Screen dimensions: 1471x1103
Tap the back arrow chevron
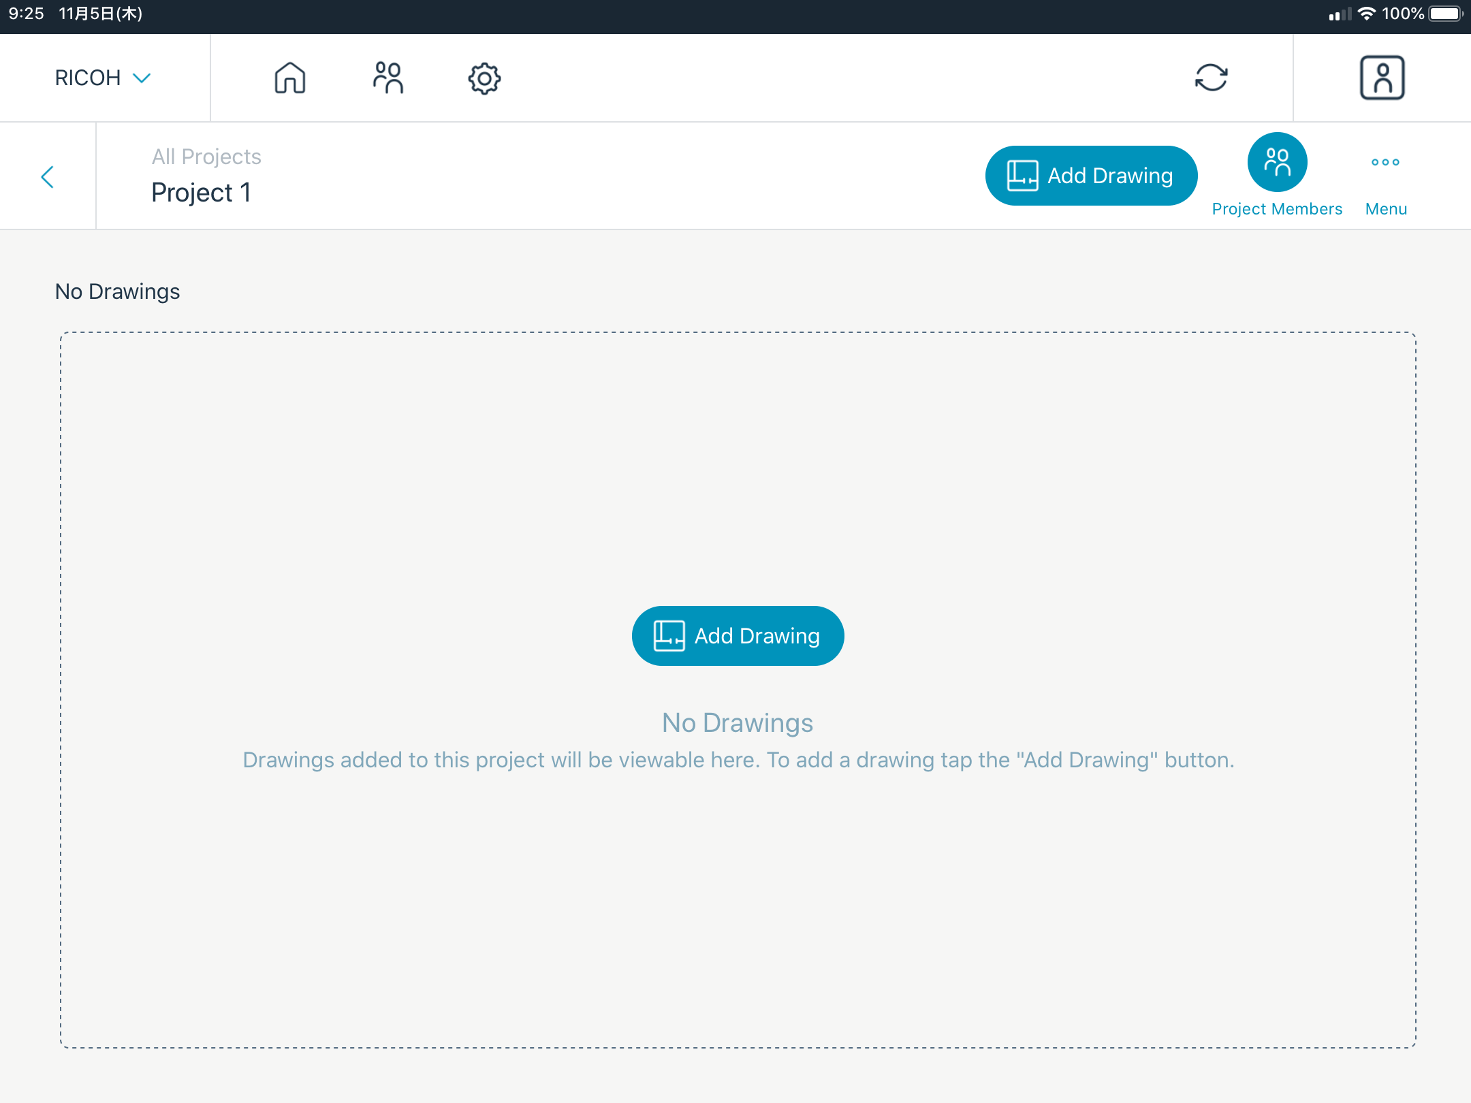pos(47,177)
